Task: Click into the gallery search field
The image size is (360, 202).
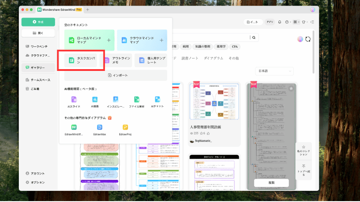Action: 211,38
